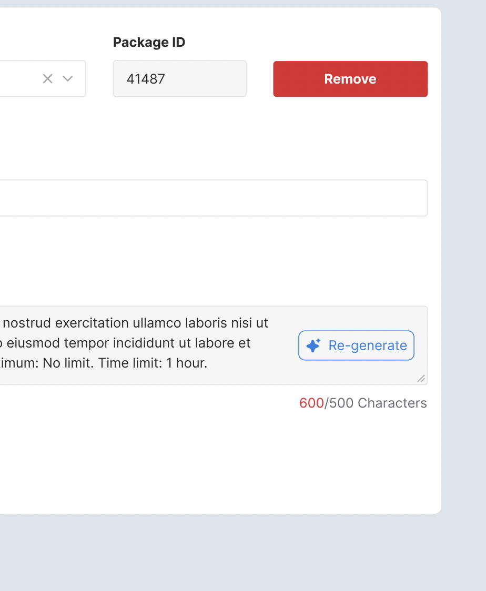Grab the textarea resize handle corner
Image resolution: width=486 pixels, height=591 pixels.
pos(421,379)
